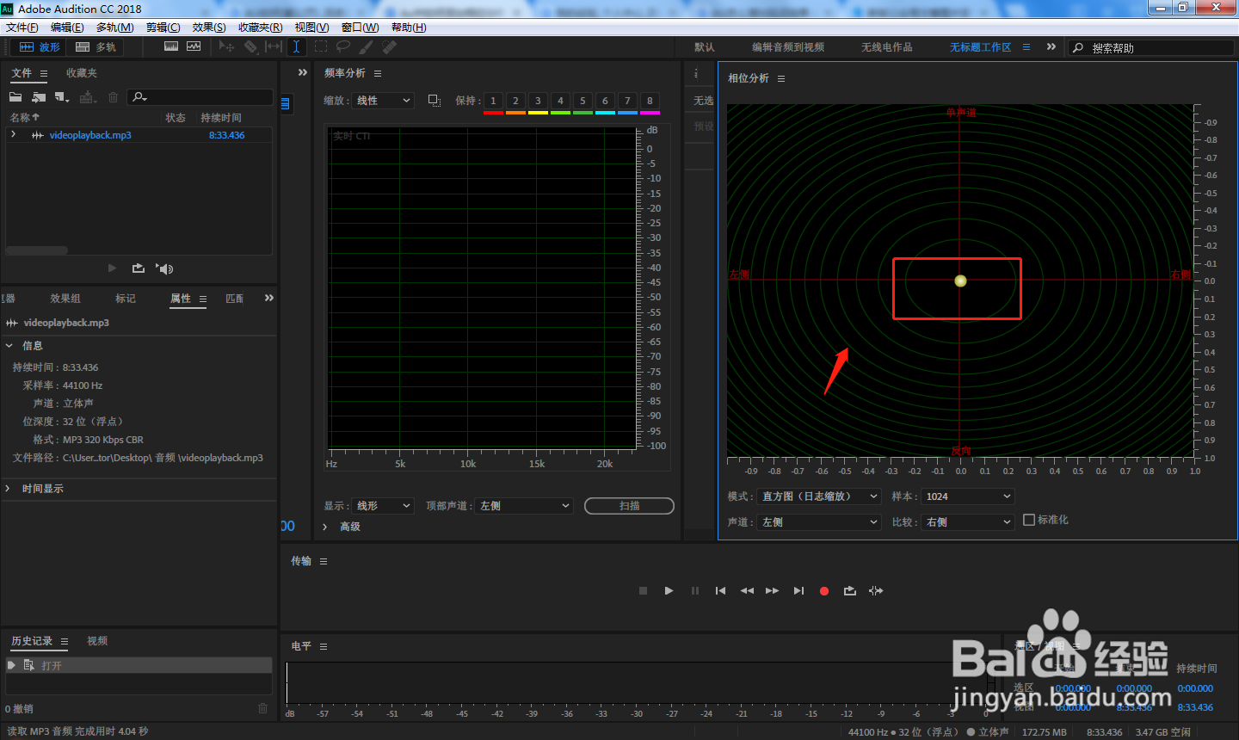Show more panel tabs beside 匹配 tab
The image size is (1239, 740).
(x=269, y=298)
